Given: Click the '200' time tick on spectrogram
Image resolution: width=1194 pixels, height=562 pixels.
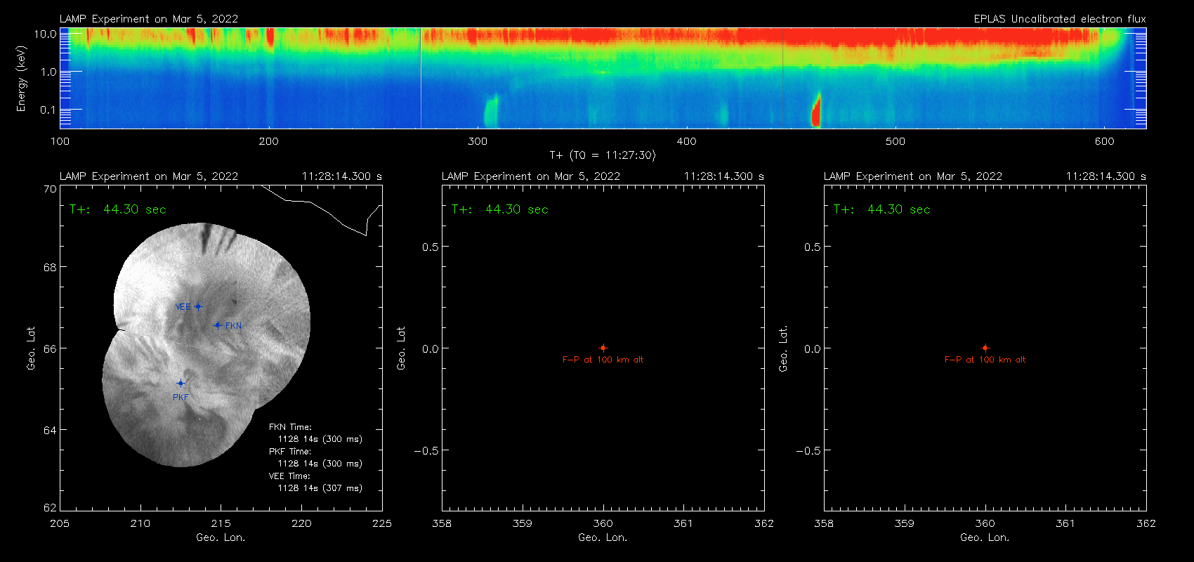Looking at the screenshot, I should [x=269, y=141].
